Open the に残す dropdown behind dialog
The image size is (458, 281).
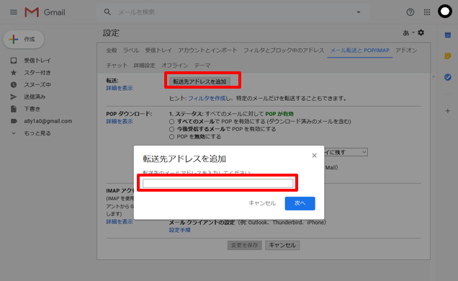coord(346,152)
